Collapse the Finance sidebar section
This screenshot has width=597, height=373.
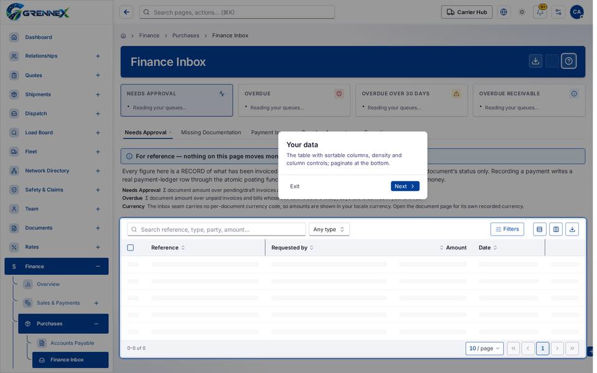(x=98, y=267)
